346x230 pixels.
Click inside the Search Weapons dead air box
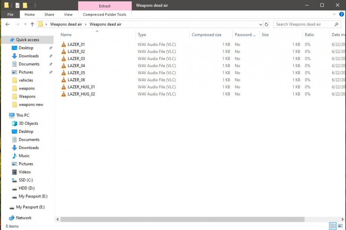304,24
